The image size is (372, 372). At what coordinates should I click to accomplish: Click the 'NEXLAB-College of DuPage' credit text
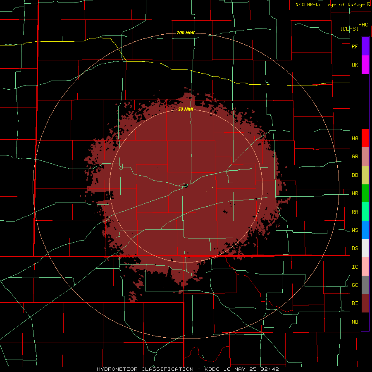[x=330, y=5]
